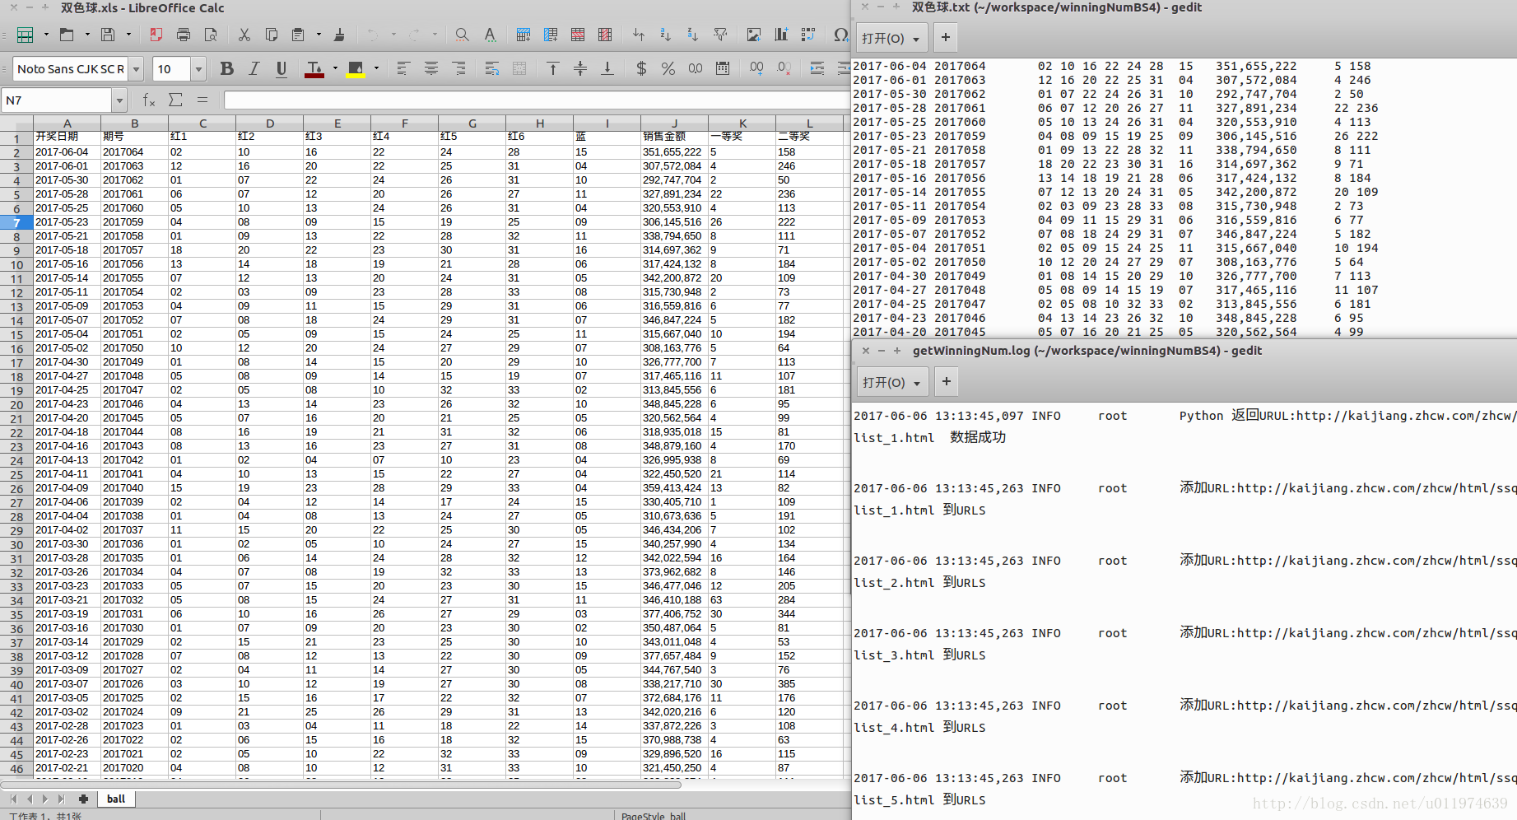Toggle vertical center alignment

point(580,69)
